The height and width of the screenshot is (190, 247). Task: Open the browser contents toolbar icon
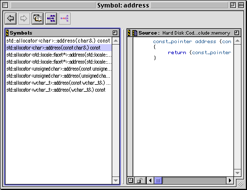[x=38, y=19]
